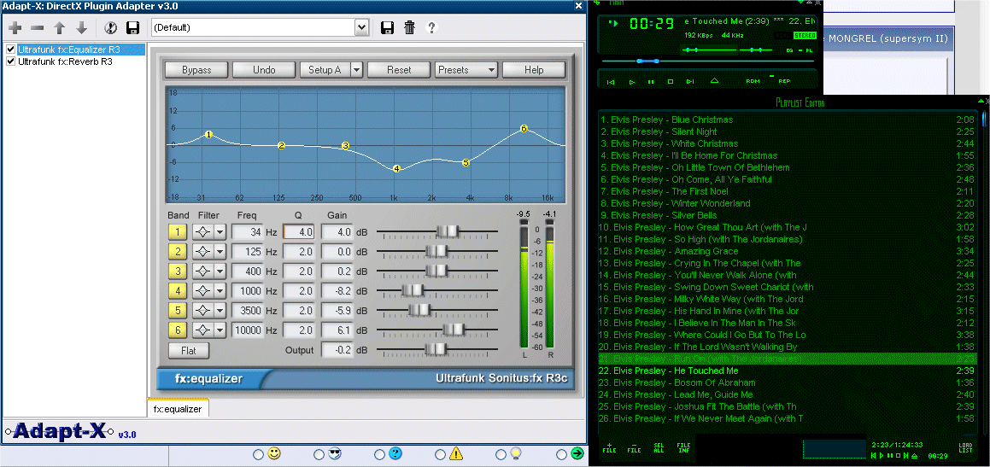Select the fx:equalizer tab
990x467 pixels.
[178, 409]
